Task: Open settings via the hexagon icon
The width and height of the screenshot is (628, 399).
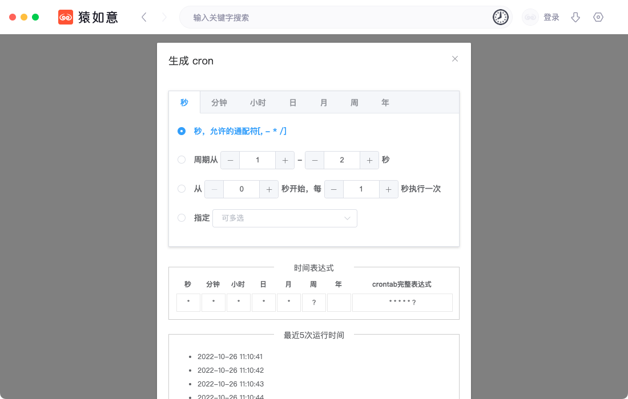Action: click(598, 17)
